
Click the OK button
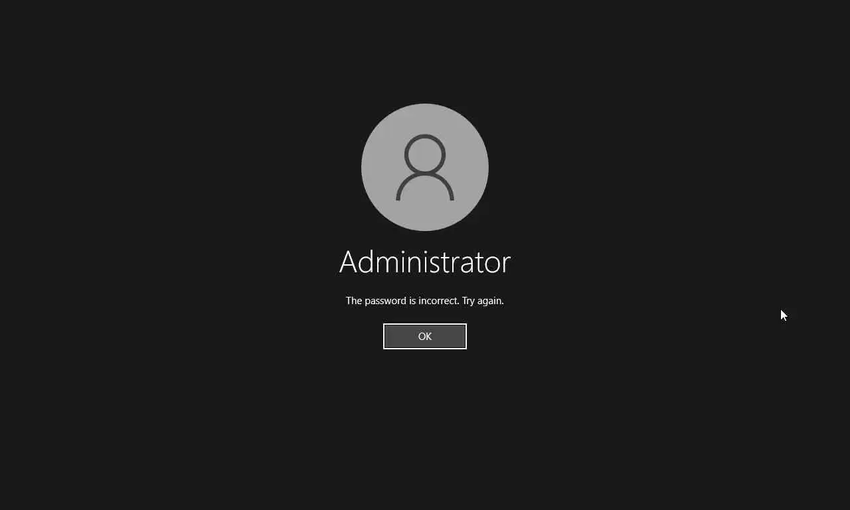pyautogui.click(x=425, y=336)
